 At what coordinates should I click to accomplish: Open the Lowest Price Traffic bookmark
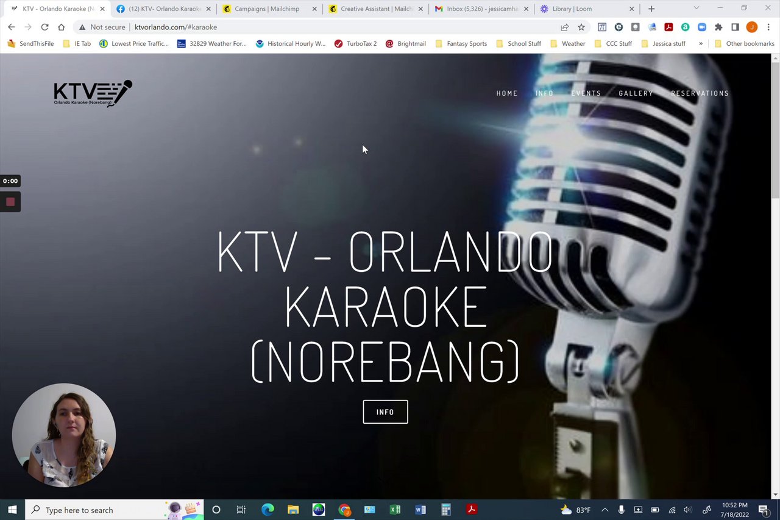pos(134,43)
